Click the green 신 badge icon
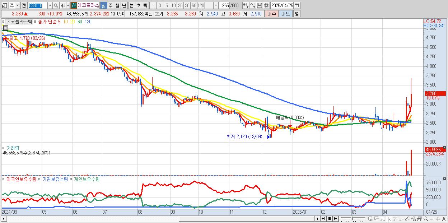448x223 pixels. coord(74,5)
